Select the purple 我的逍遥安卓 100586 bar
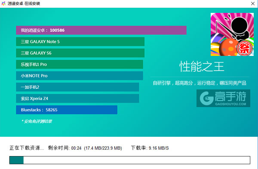This screenshot has height=169, width=258. [101, 30]
